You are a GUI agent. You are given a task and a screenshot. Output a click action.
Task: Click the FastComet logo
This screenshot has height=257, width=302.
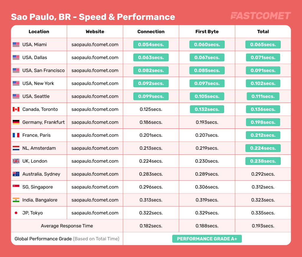tap(261, 16)
